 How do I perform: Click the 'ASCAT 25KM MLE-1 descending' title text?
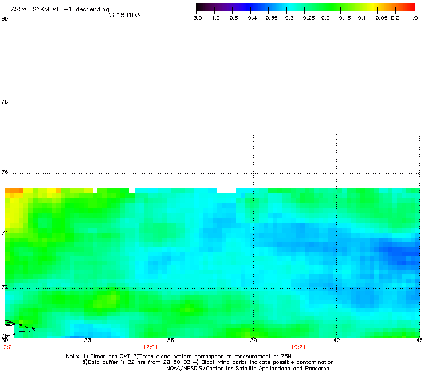(60, 10)
